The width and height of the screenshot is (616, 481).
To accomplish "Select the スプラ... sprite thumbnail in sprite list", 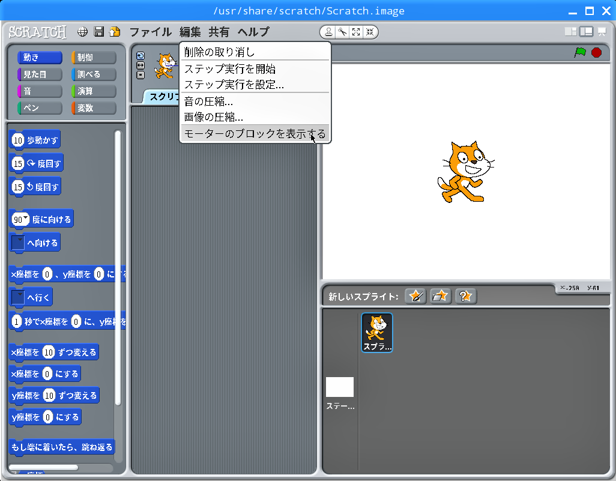I will [377, 333].
